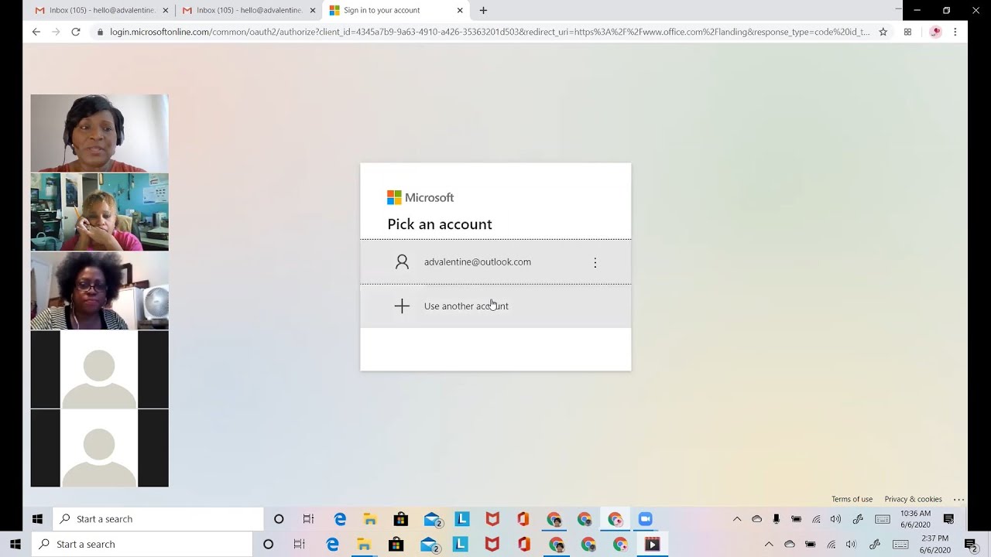Screen dimensions: 991x557
Task: Open volume control on the 10:36 AM taskbar
Action: click(x=835, y=519)
